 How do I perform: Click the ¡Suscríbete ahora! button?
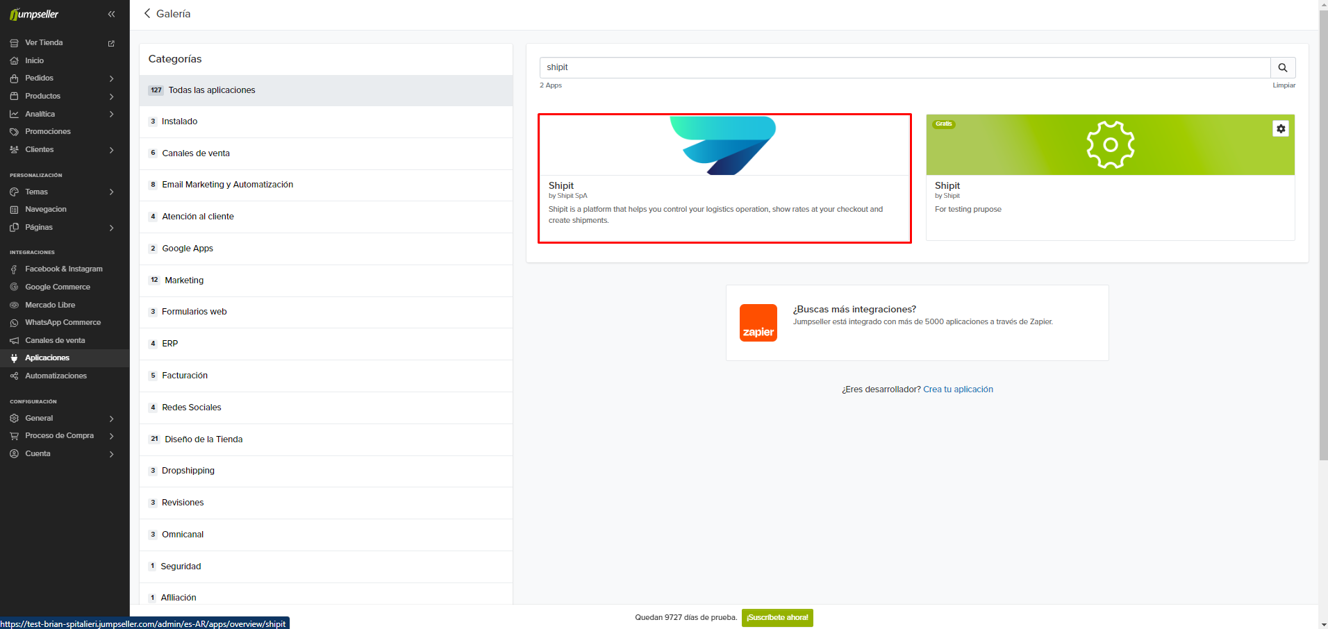(777, 618)
